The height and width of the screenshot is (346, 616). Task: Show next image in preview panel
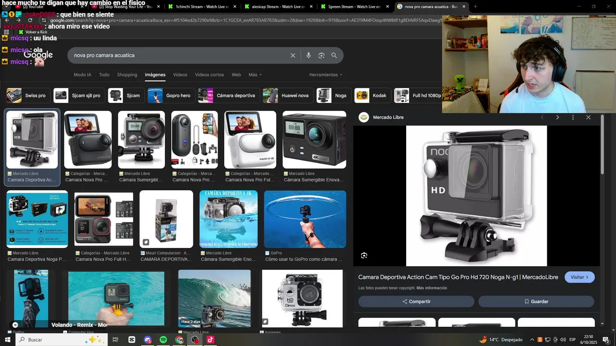[557, 117]
